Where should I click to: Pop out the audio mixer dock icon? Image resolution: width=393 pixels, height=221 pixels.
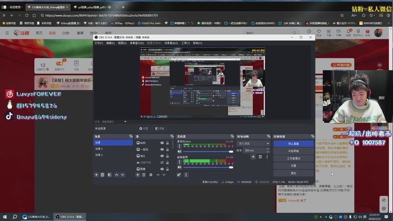pos(232,137)
